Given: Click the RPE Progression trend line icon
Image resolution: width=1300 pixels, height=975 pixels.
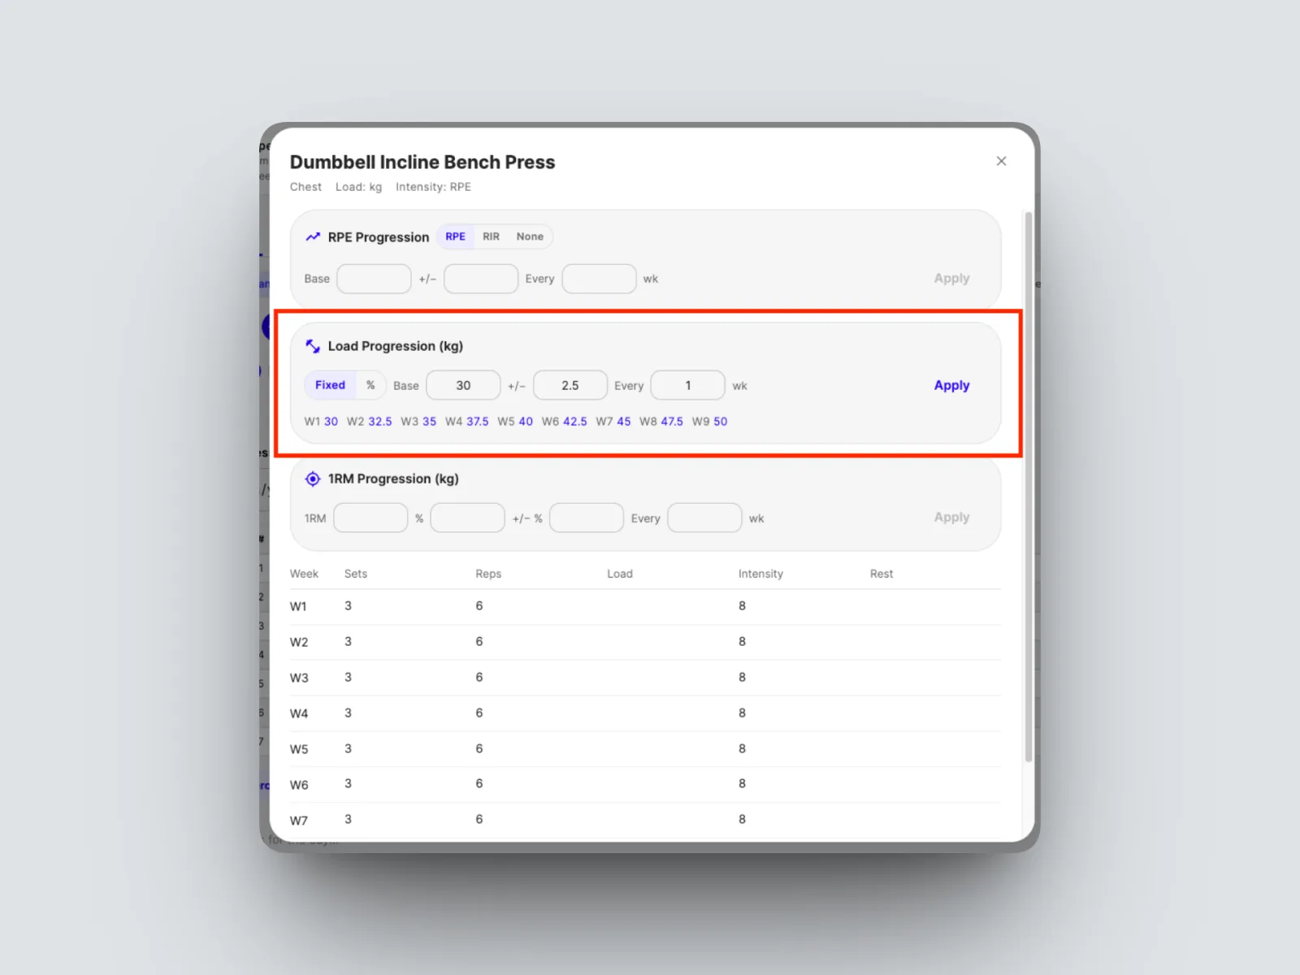Looking at the screenshot, I should tap(313, 237).
